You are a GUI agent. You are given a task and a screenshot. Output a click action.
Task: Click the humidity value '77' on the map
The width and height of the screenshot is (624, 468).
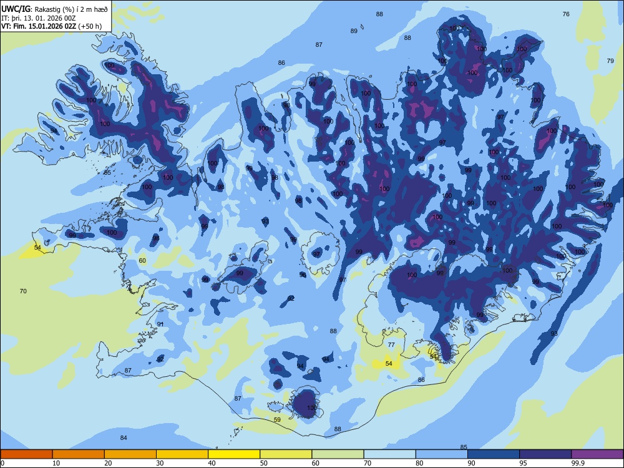coord(391,344)
